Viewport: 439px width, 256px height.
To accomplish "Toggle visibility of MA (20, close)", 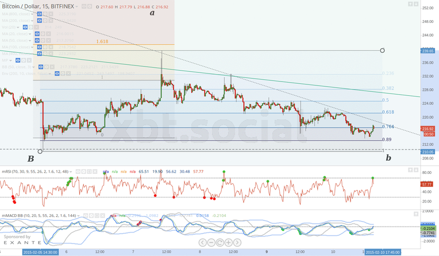I will pos(37,34).
